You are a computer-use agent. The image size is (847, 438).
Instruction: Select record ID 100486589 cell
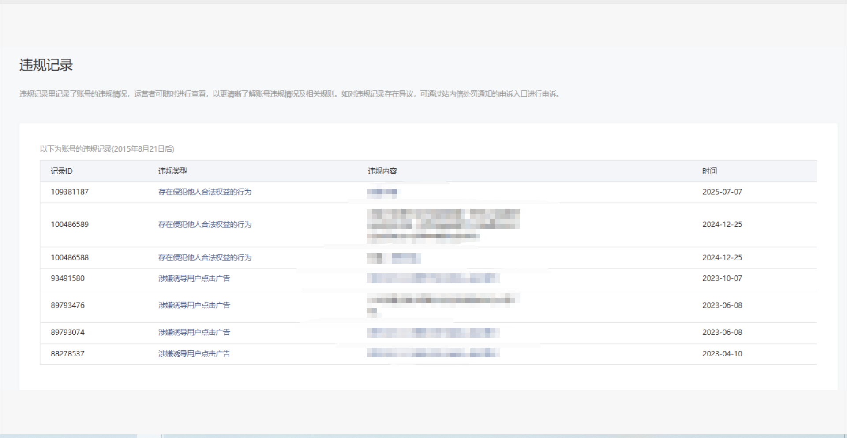[70, 225]
